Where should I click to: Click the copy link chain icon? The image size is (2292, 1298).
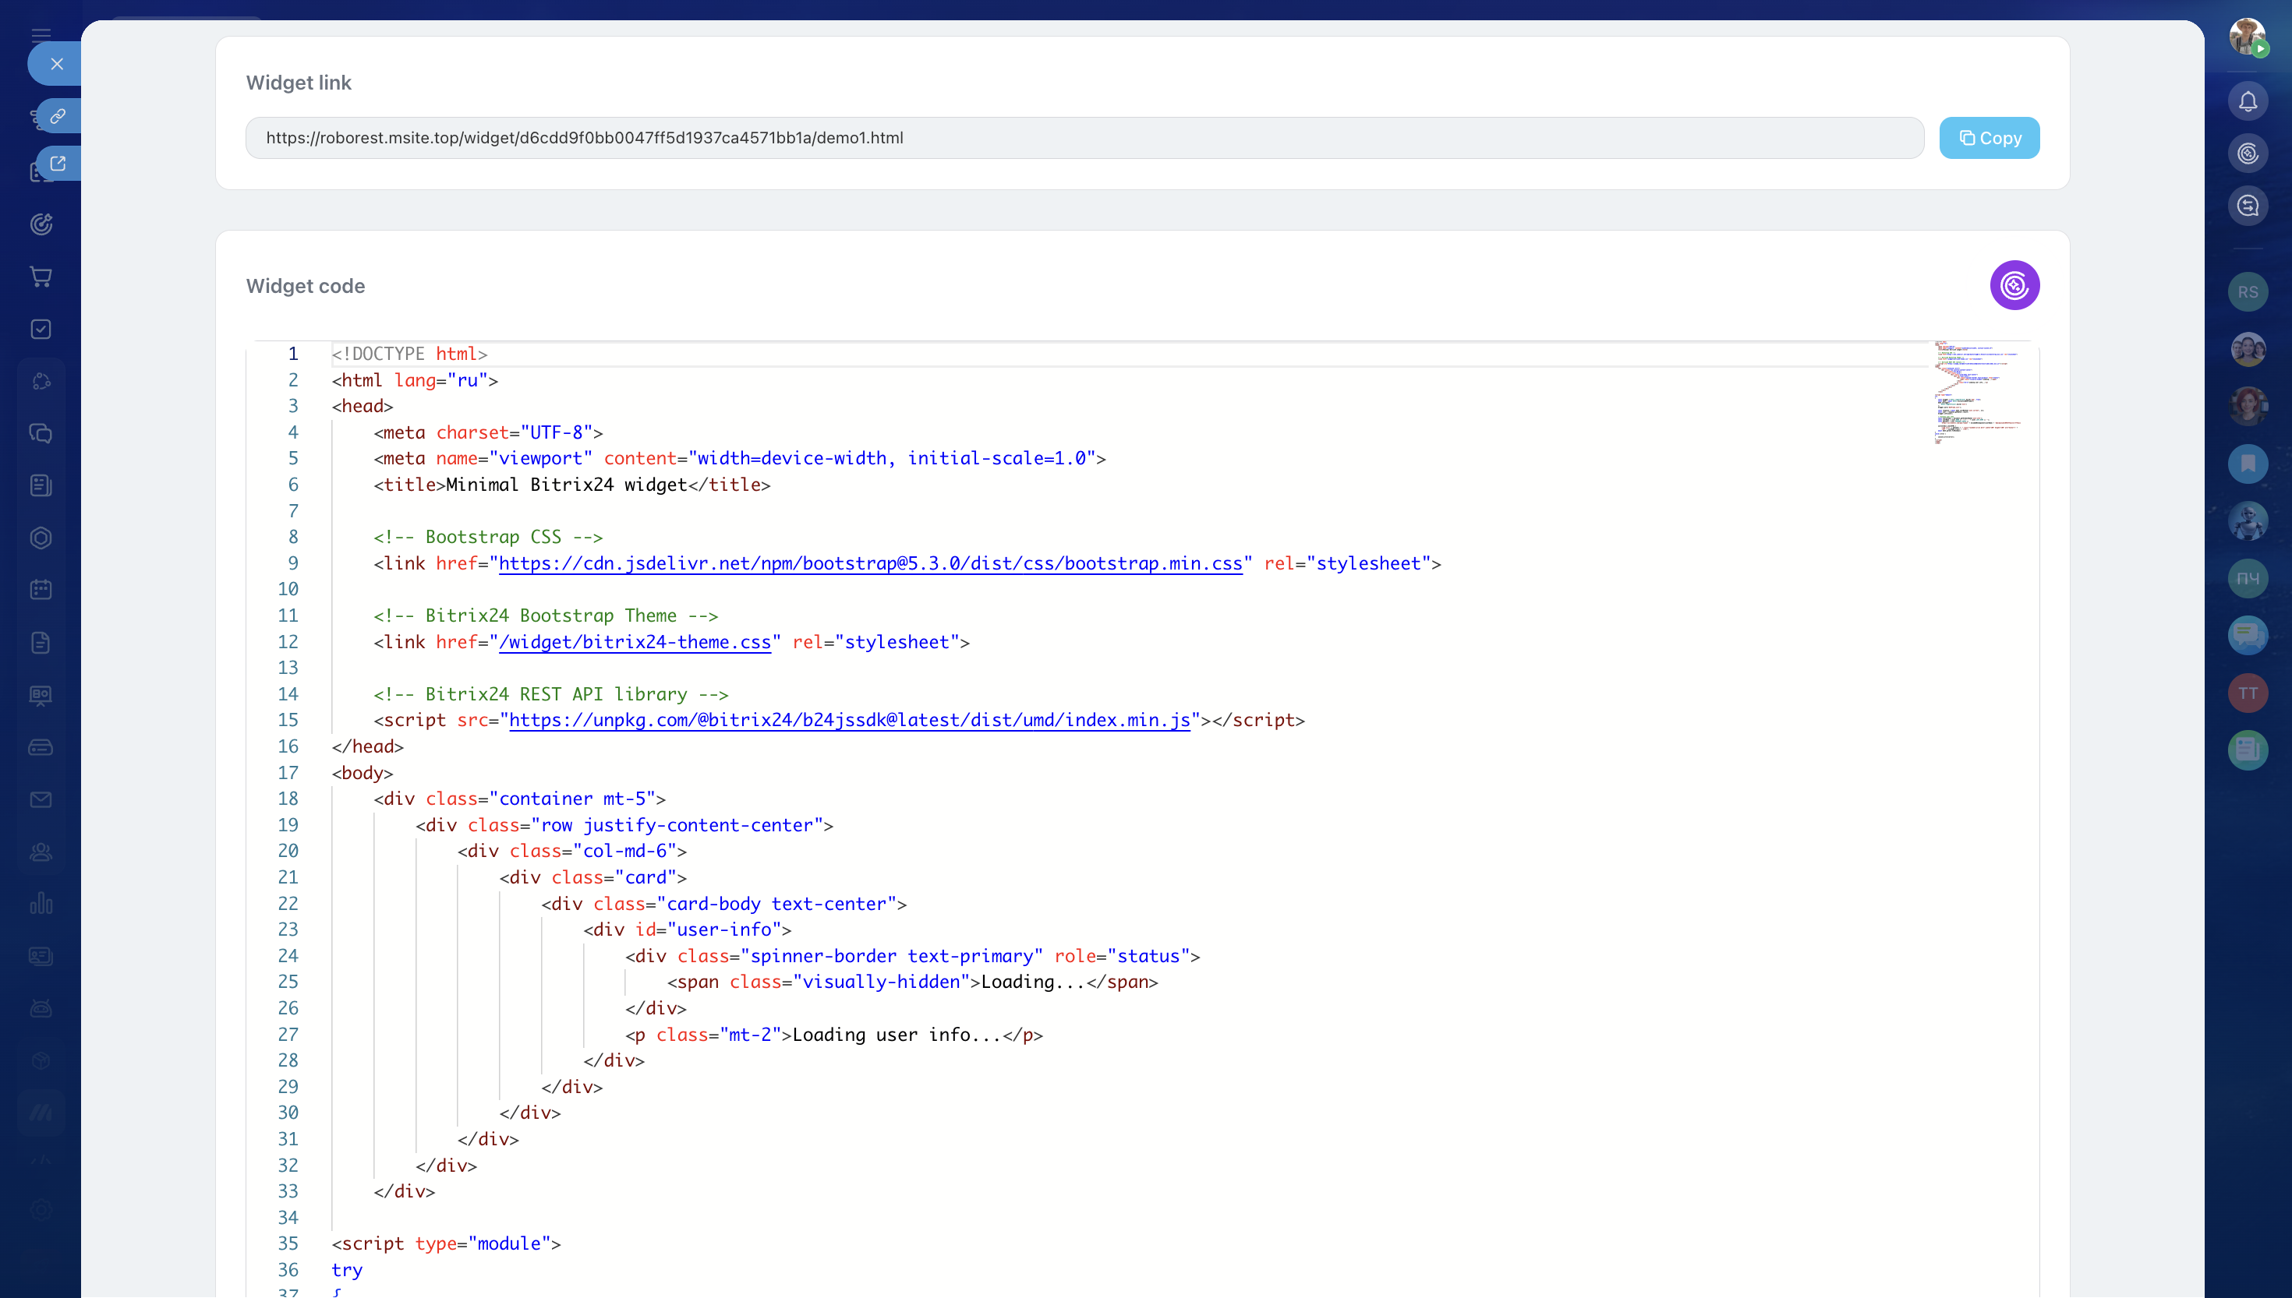59,116
